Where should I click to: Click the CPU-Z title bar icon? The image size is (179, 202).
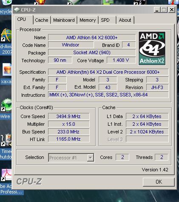point(17,10)
